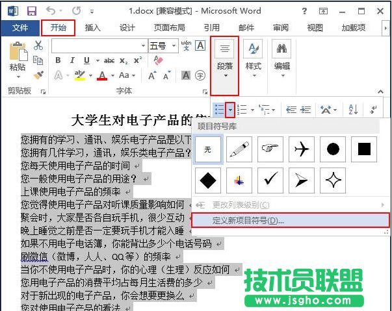The width and height of the screenshot is (392, 311).
Task: Switch to the 引用 References tab
Action: click(211, 27)
